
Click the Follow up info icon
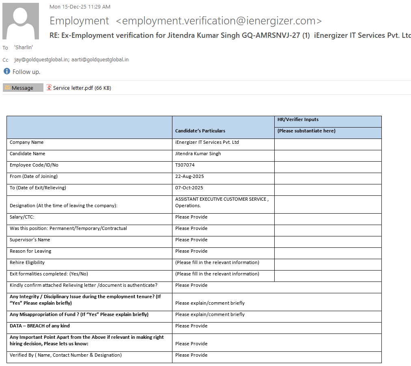[x=7, y=71]
